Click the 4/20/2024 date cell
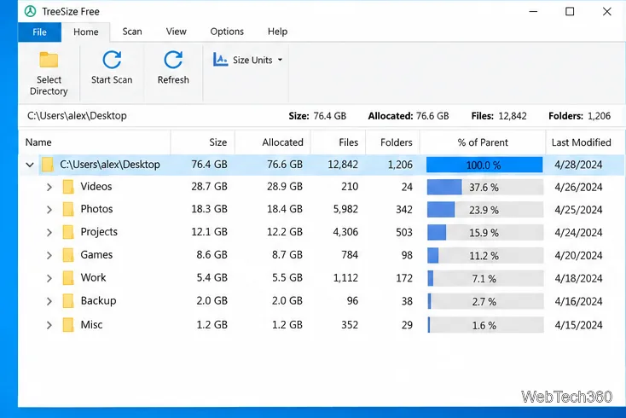 click(x=578, y=255)
